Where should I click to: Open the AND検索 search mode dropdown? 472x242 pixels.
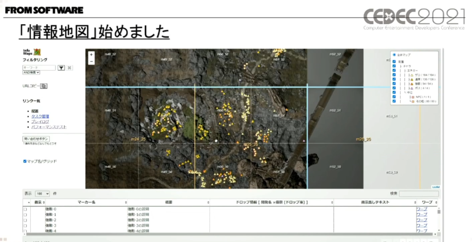click(x=31, y=72)
